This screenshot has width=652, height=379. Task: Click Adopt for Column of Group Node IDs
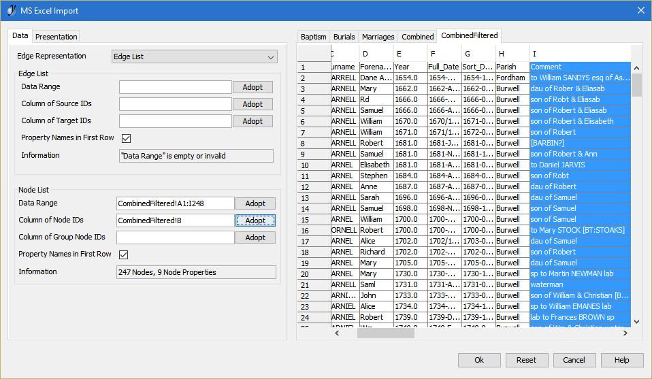[x=255, y=237]
